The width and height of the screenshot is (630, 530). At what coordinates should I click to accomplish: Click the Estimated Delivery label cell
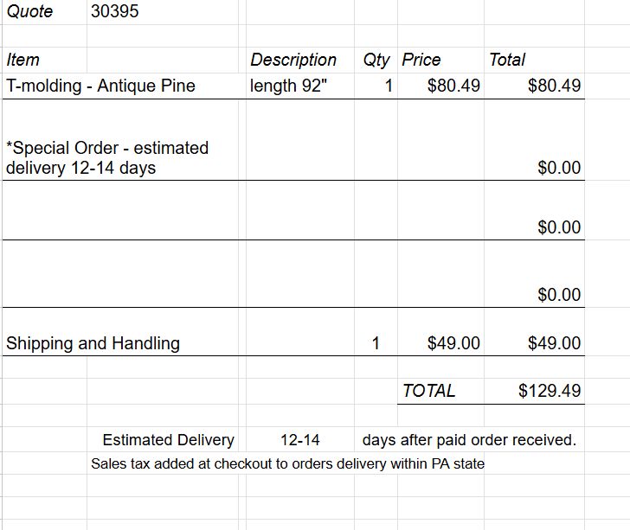[x=168, y=440]
